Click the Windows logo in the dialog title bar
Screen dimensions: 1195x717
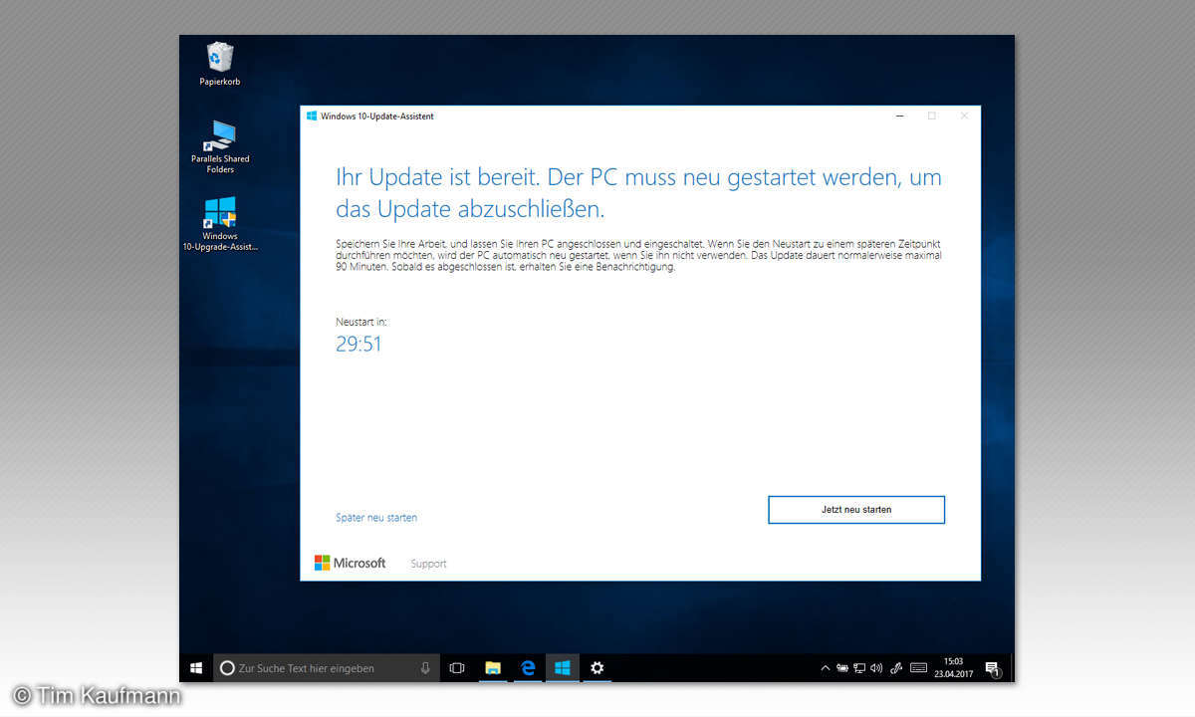pos(312,117)
